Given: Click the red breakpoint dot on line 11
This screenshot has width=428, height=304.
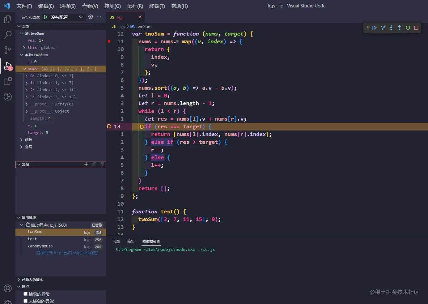Looking at the screenshot, I should (109, 41).
